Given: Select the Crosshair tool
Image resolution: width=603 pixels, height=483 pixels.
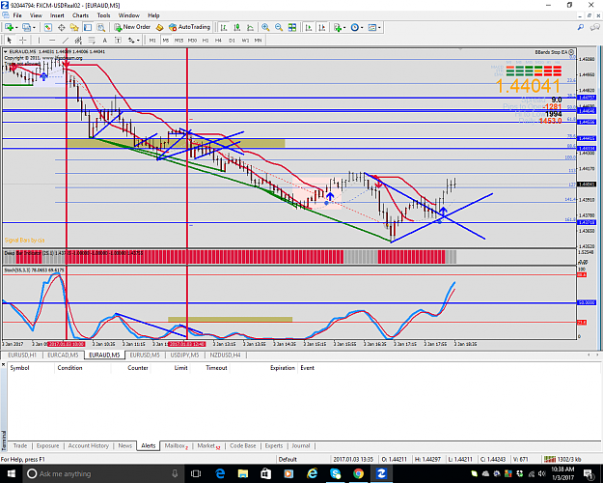Looking at the screenshot, I should click(x=23, y=40).
